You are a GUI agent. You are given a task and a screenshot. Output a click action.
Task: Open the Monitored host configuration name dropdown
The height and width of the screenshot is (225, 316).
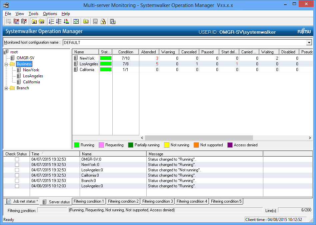[309, 43]
